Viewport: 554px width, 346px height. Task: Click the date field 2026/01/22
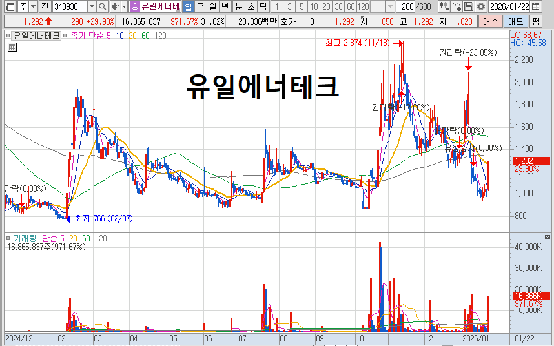click(x=509, y=6)
